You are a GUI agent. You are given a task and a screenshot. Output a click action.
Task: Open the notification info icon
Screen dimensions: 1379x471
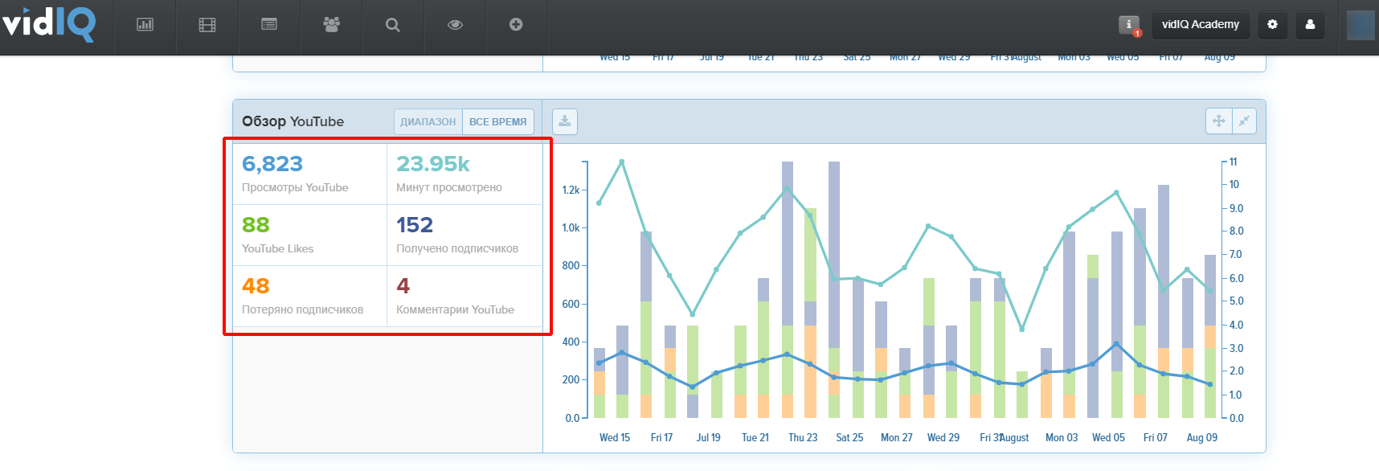tap(1129, 25)
